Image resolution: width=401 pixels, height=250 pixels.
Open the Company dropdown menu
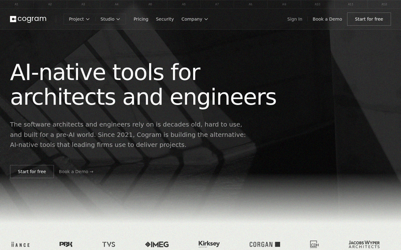coord(195,19)
